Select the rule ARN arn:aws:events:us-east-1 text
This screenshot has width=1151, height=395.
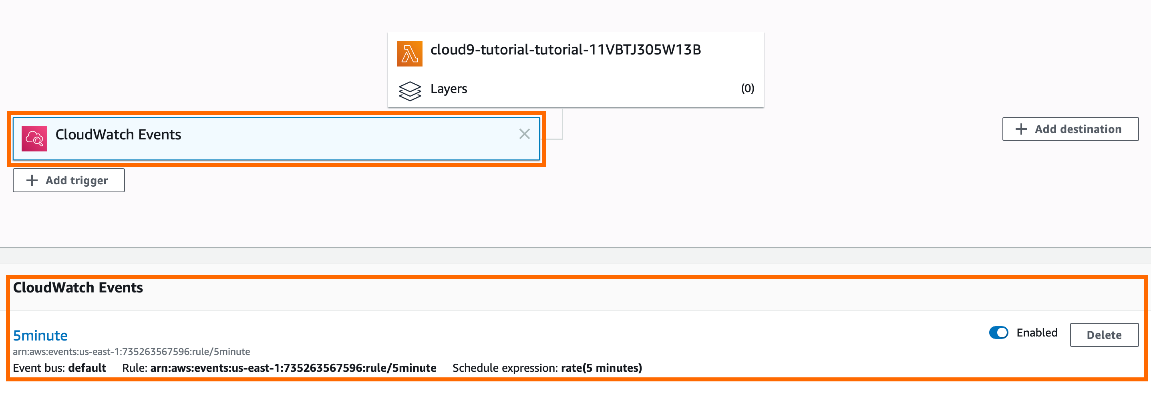[131, 351]
